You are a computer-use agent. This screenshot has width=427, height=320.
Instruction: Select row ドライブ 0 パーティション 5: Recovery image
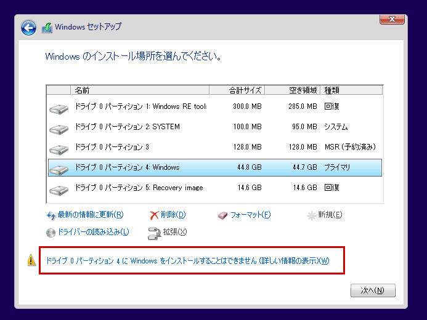215,188
